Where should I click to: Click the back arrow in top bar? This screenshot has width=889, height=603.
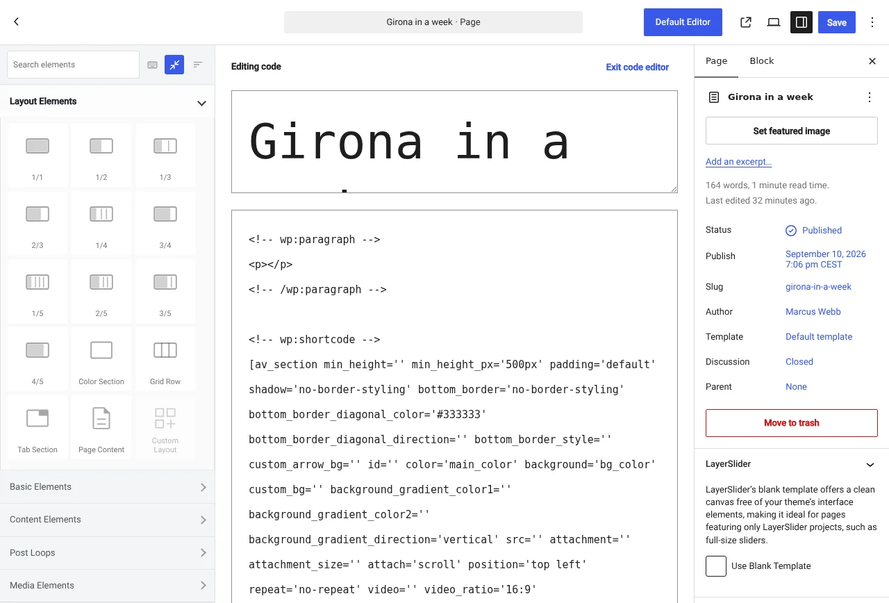(17, 22)
